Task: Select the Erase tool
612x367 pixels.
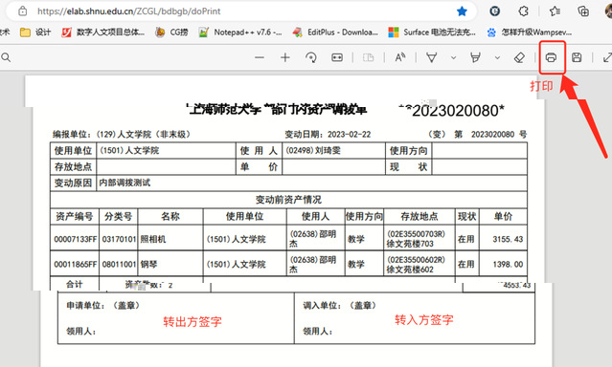Action: pyautogui.click(x=519, y=57)
